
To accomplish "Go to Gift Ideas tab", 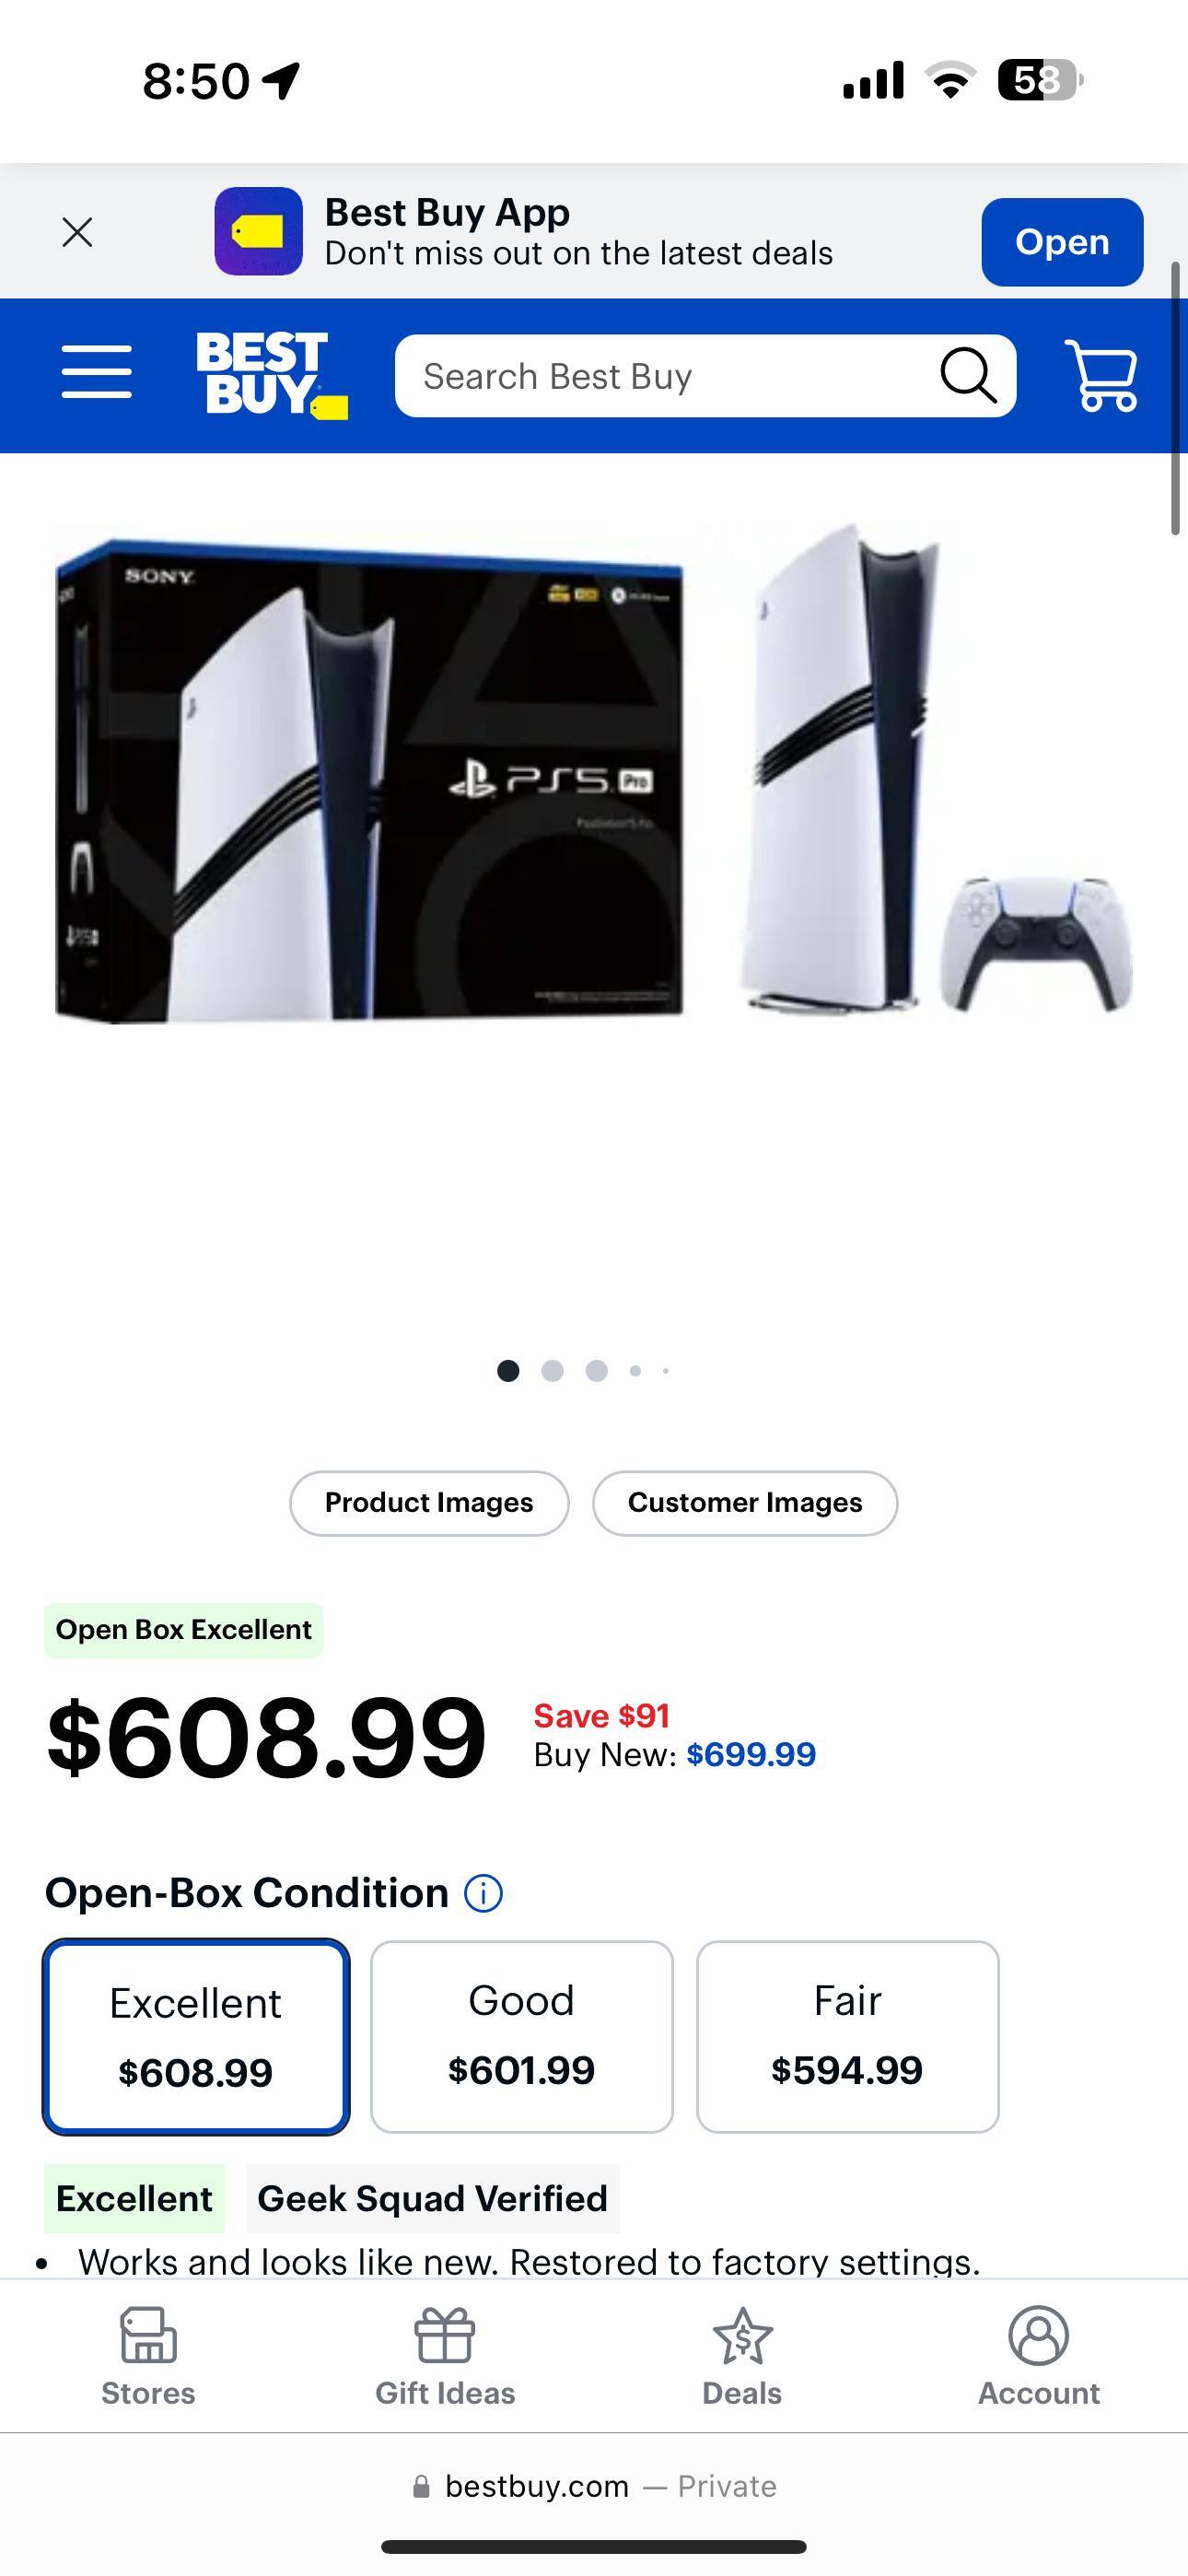I will click(445, 2357).
